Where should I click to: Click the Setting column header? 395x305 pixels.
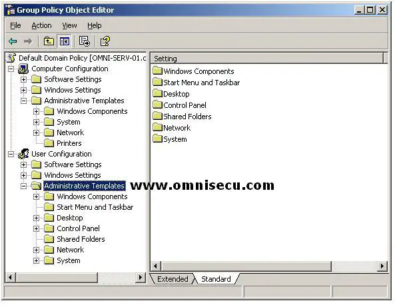pyautogui.click(x=267, y=59)
